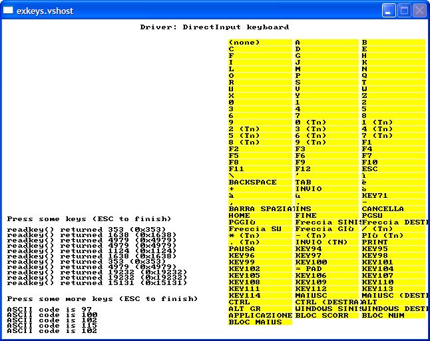Select the APPLICAZIONE key cell
The width and height of the screenshot is (430, 341).
(260, 315)
